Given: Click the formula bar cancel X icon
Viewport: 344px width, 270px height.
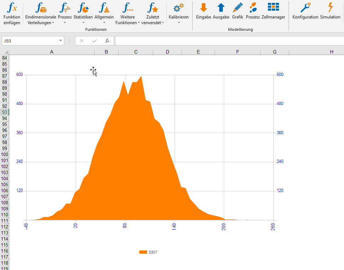Looking at the screenshot, I should [x=82, y=41].
